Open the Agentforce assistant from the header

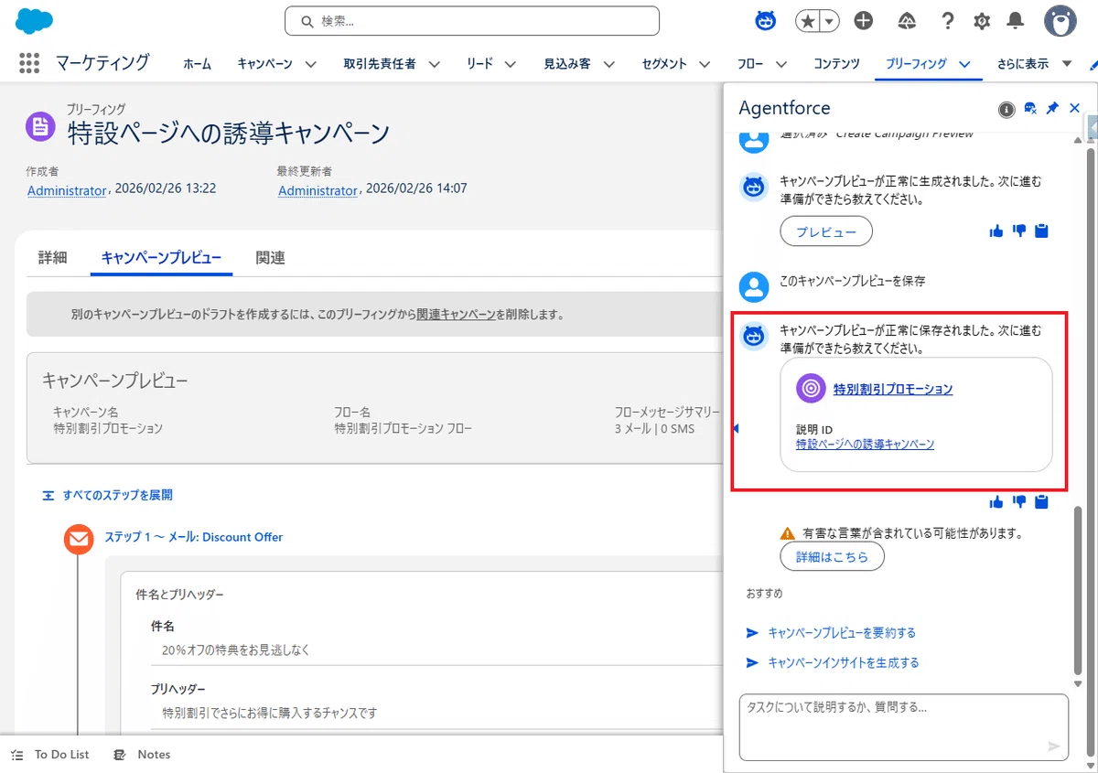[766, 20]
